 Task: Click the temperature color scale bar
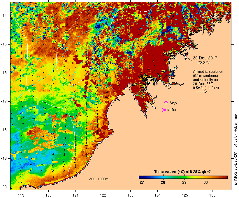tap(183, 177)
